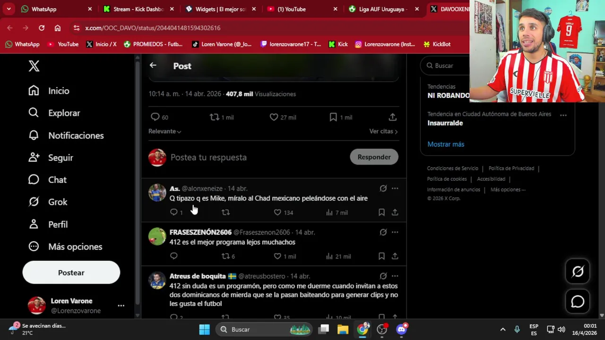Open Seguir in the sidebar
605x340 pixels.
pyautogui.click(x=51, y=158)
